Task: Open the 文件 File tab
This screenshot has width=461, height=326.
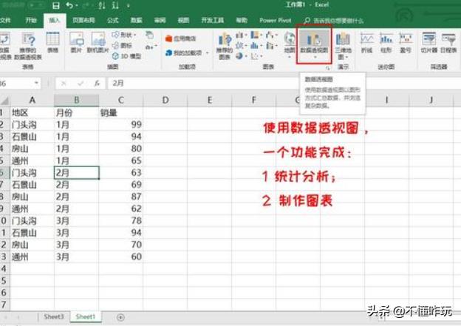Action: point(5,20)
